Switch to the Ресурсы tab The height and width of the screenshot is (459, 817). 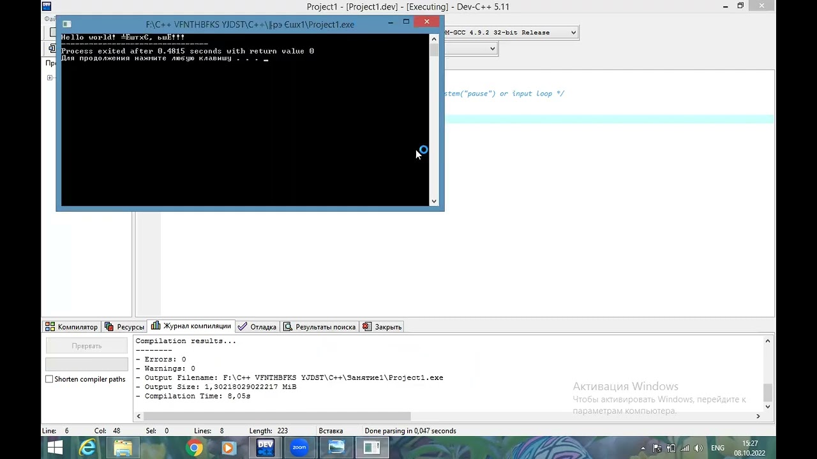pyautogui.click(x=124, y=326)
